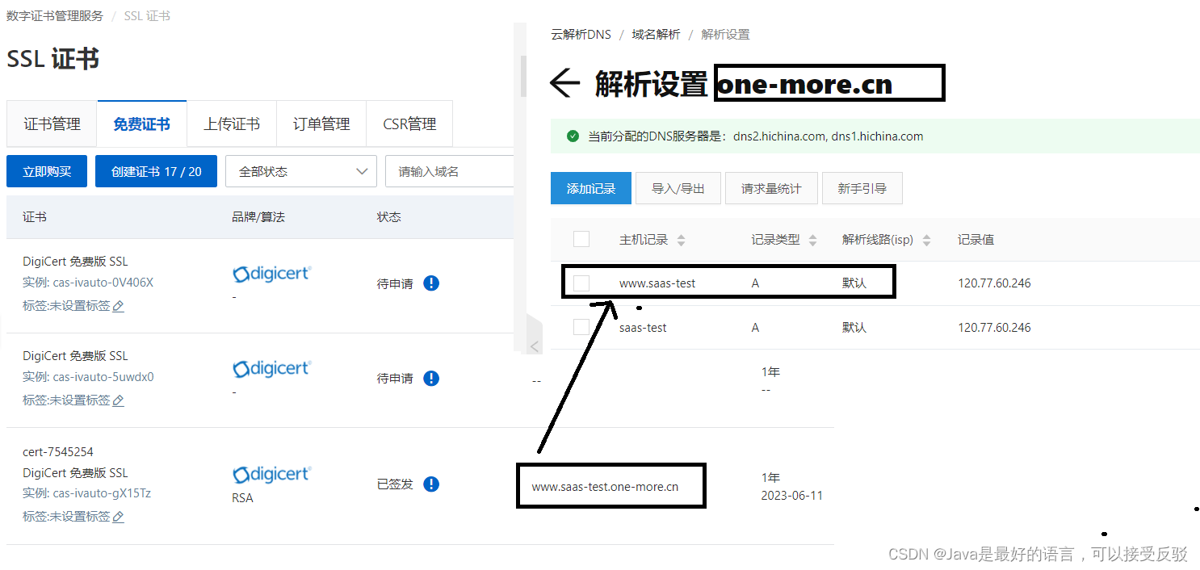Click www.saas-test.one-more.cn bound domain text
Viewport: 1200px width, 570px height.
pyautogui.click(x=605, y=487)
